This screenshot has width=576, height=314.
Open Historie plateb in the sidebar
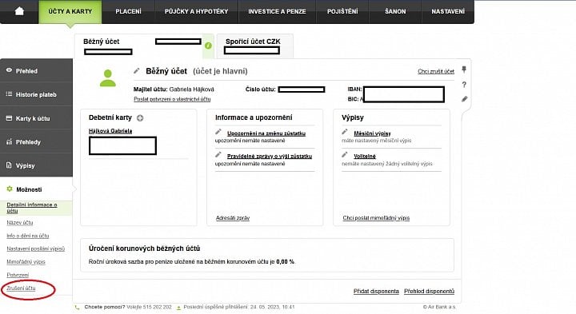click(36, 94)
